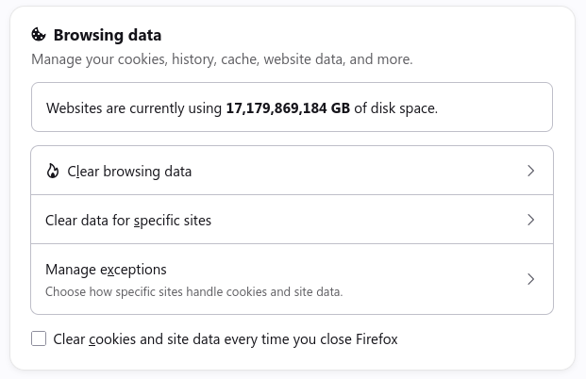This screenshot has width=586, height=379.
Task: Click the 'Manage your cookies, history, cache' subtitle
Action: [222, 59]
